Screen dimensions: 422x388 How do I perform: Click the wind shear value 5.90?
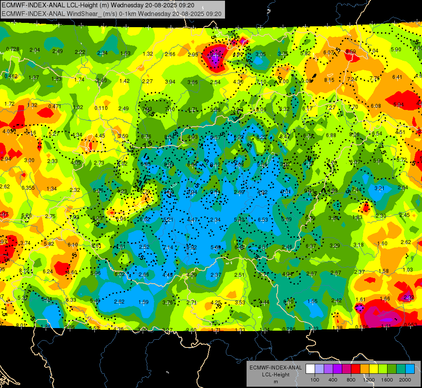click(x=396, y=49)
